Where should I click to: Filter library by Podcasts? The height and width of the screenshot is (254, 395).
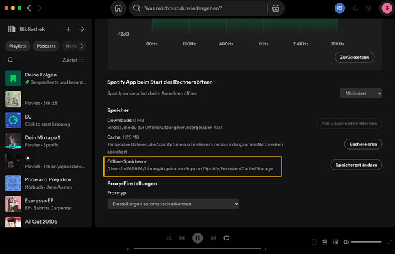[46, 46]
